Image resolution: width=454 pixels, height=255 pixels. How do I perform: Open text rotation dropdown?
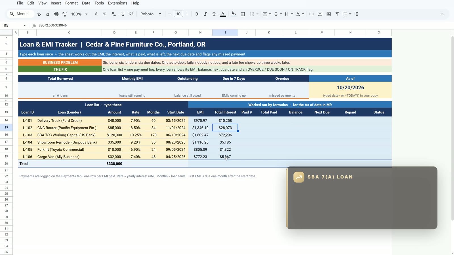coord(300,14)
